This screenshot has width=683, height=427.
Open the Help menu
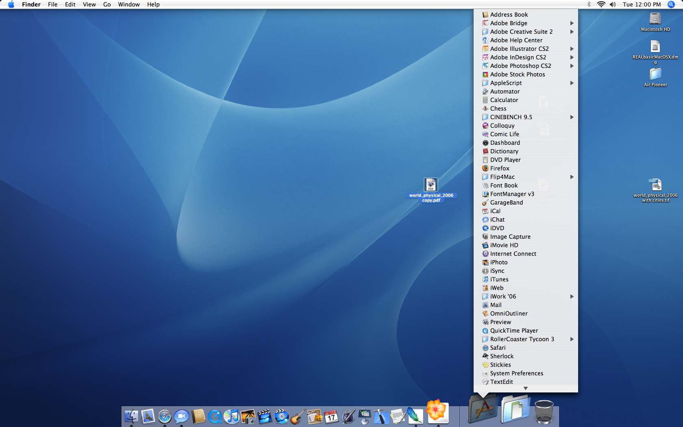(x=153, y=4)
